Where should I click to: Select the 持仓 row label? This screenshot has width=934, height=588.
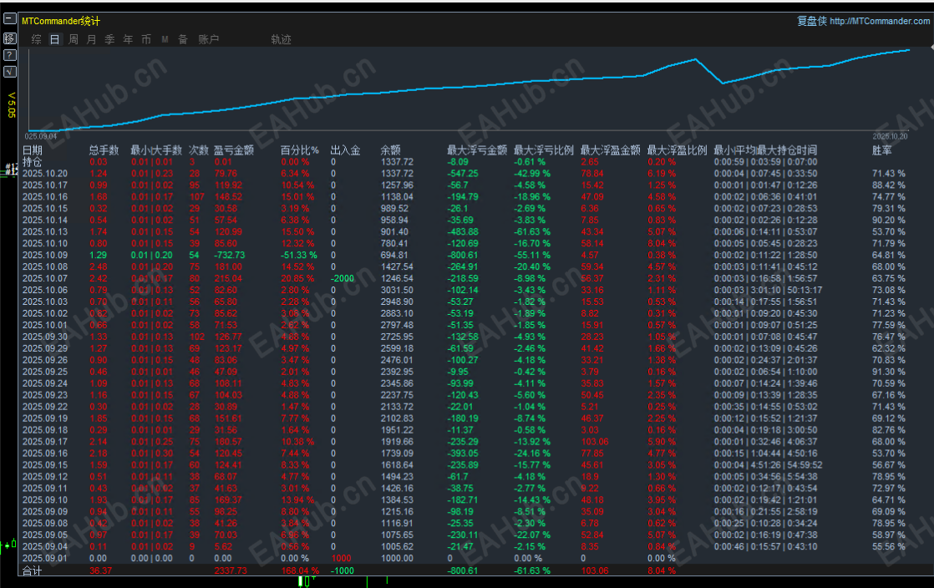point(33,162)
